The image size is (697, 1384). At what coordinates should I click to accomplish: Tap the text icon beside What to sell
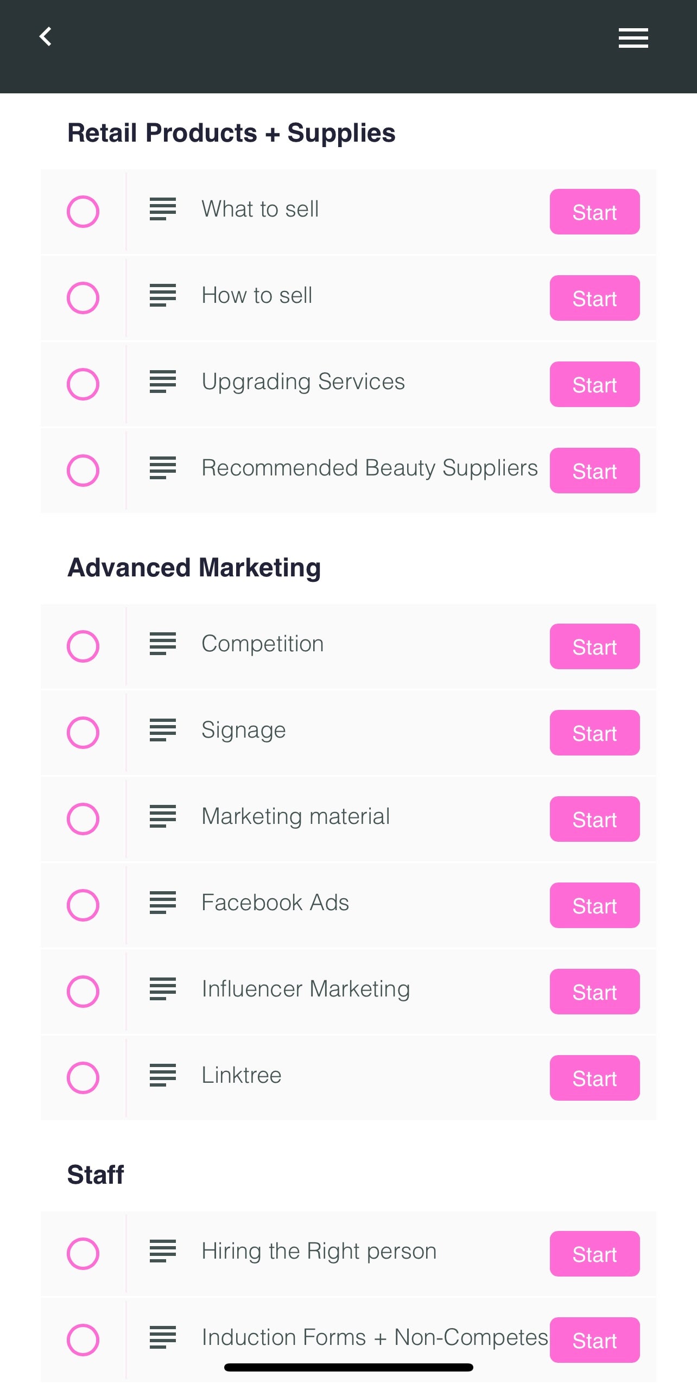coord(163,209)
